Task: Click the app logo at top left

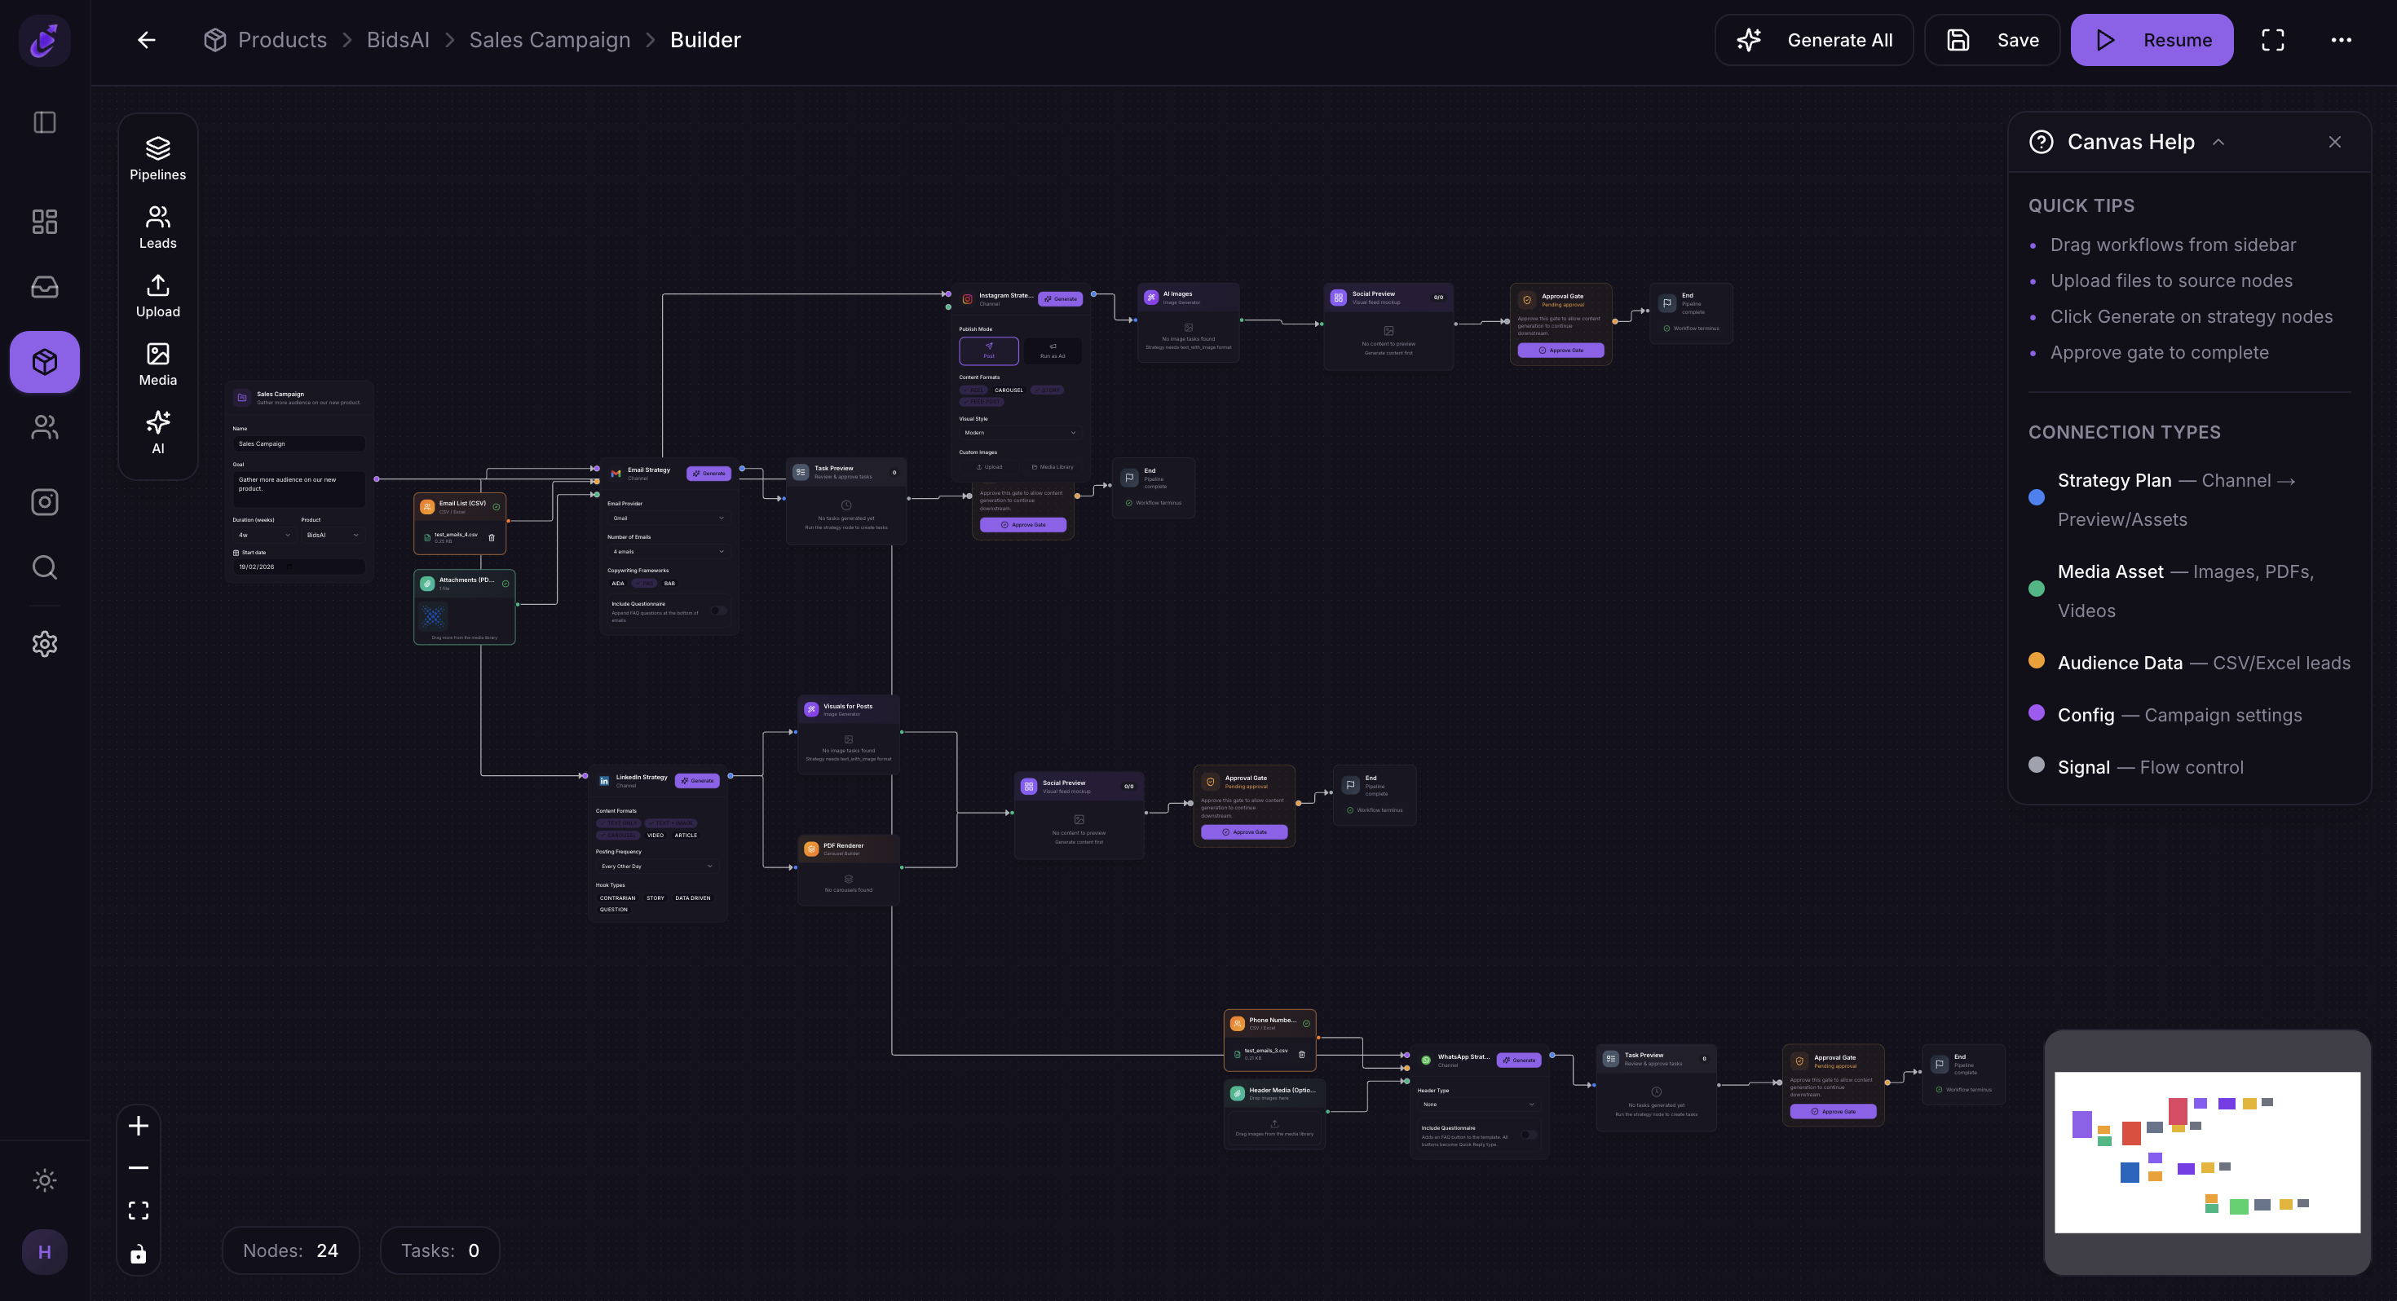Action: (45, 40)
